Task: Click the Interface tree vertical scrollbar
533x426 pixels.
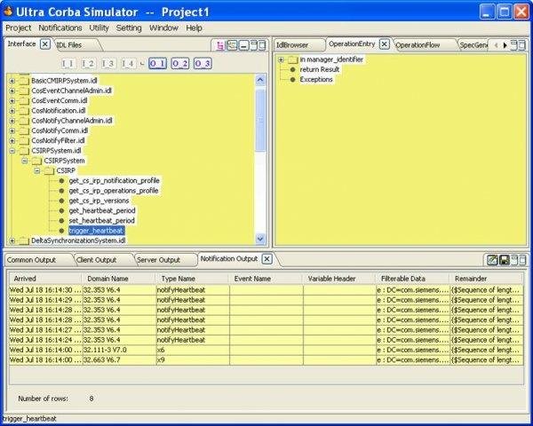Action: [260, 133]
